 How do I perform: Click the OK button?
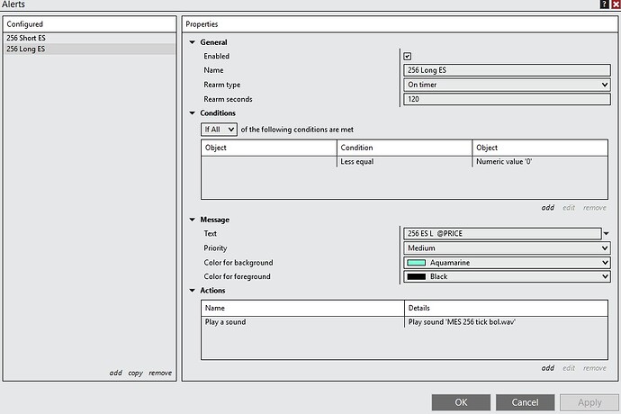(x=461, y=402)
